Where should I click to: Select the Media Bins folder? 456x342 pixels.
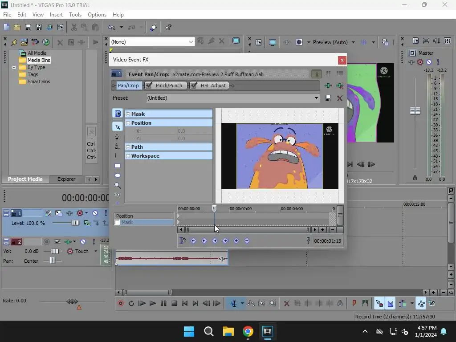point(39,60)
